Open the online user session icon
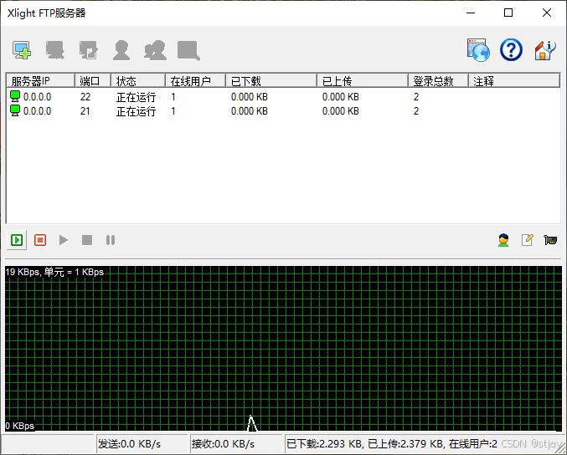 503,240
